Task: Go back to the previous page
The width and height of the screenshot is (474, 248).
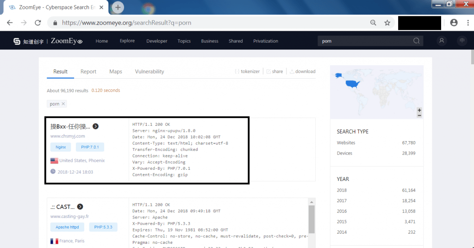Action: point(10,23)
